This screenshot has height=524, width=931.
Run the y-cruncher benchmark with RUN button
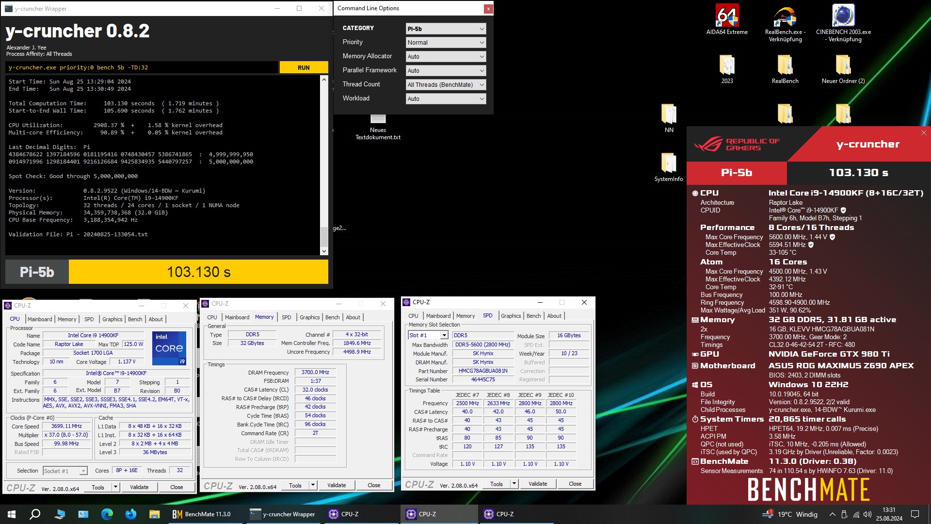[x=304, y=68]
